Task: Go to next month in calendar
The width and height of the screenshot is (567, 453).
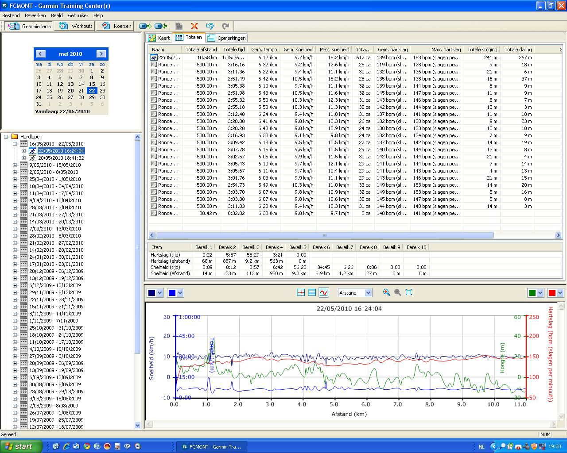Action: pos(101,54)
